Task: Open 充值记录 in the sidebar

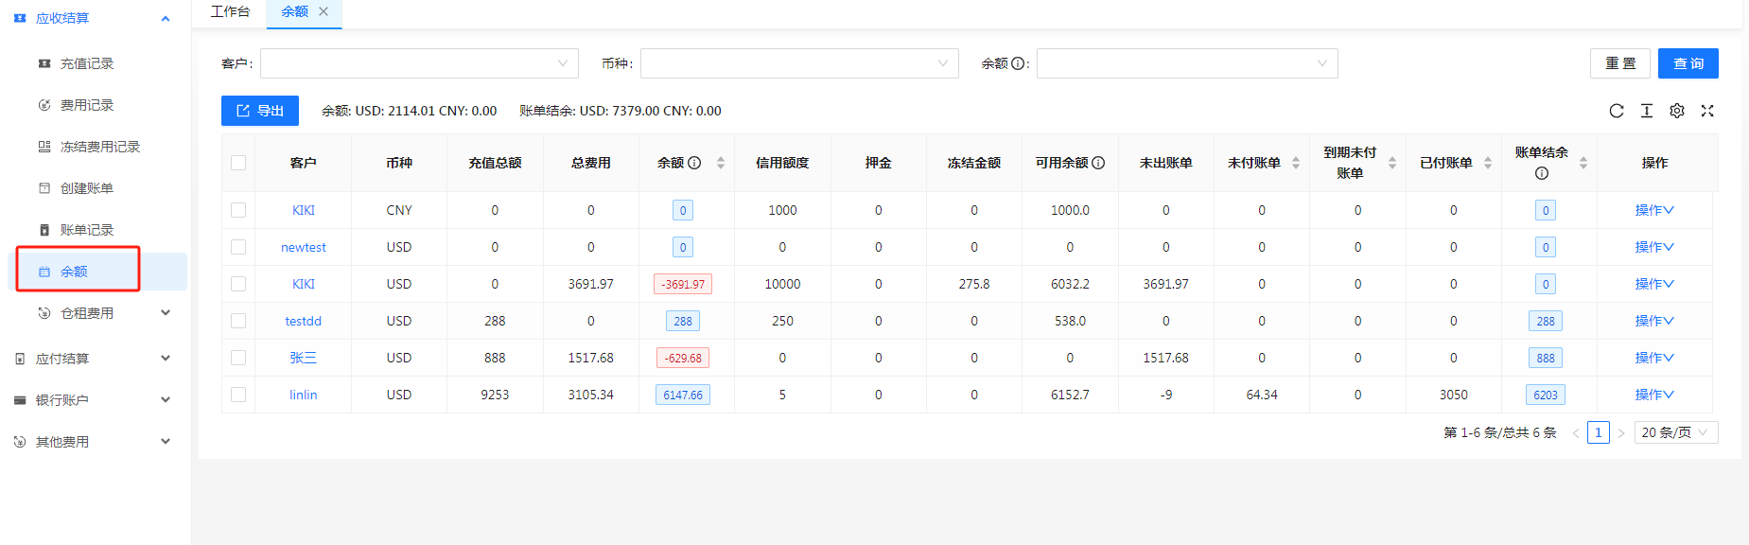Action: (86, 63)
